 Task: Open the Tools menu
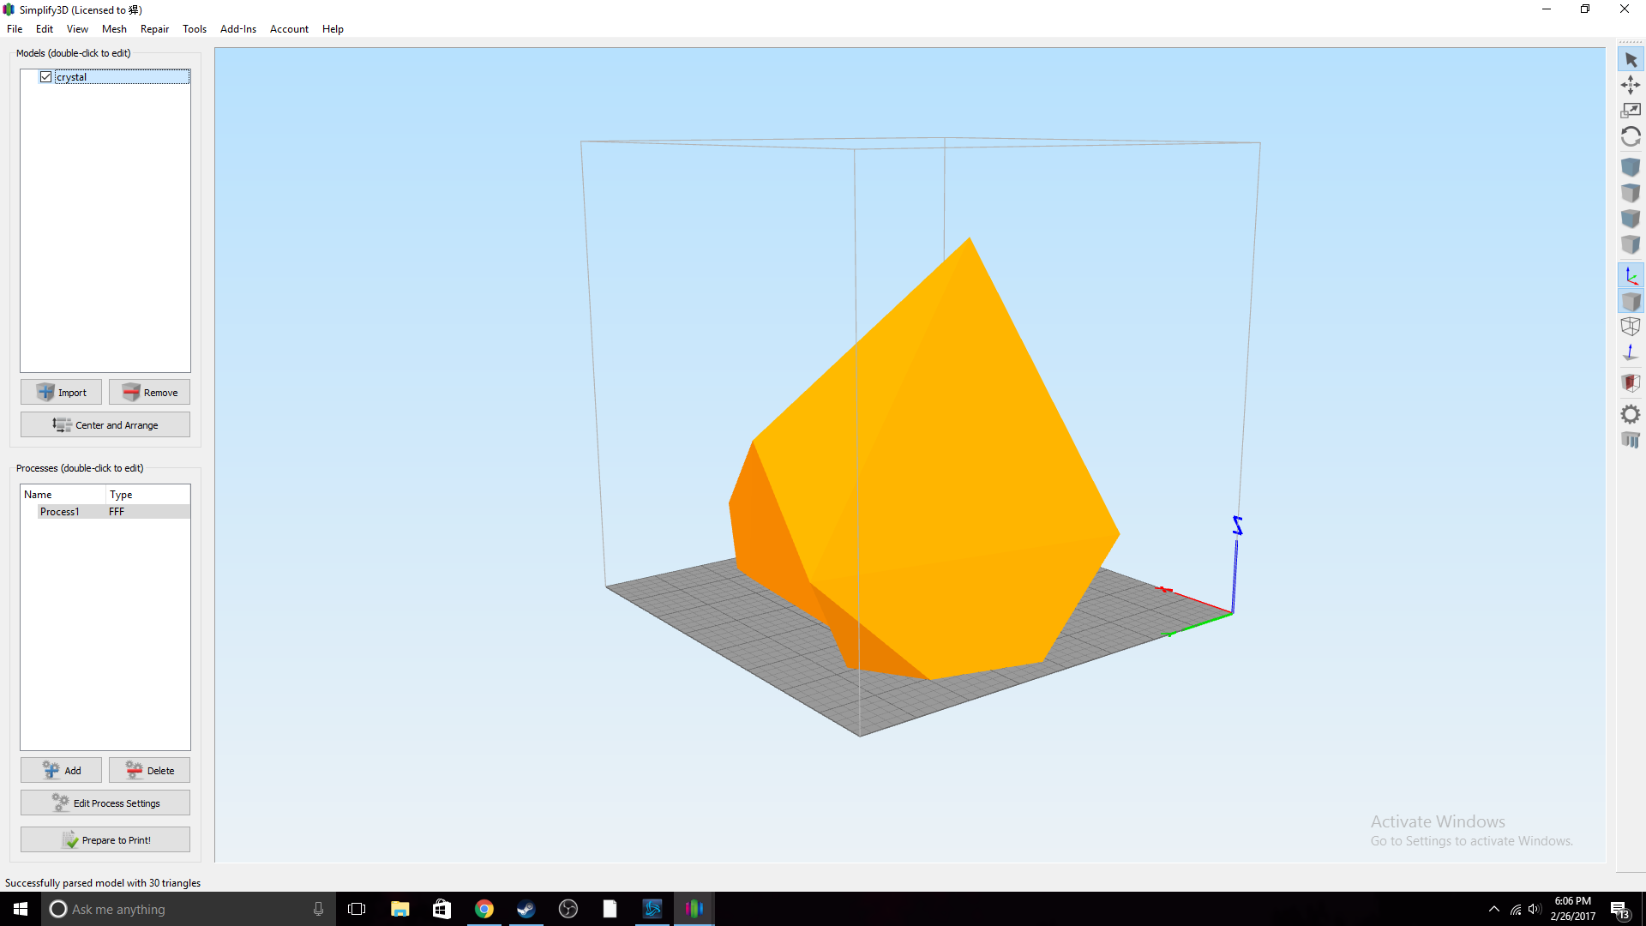tap(195, 29)
